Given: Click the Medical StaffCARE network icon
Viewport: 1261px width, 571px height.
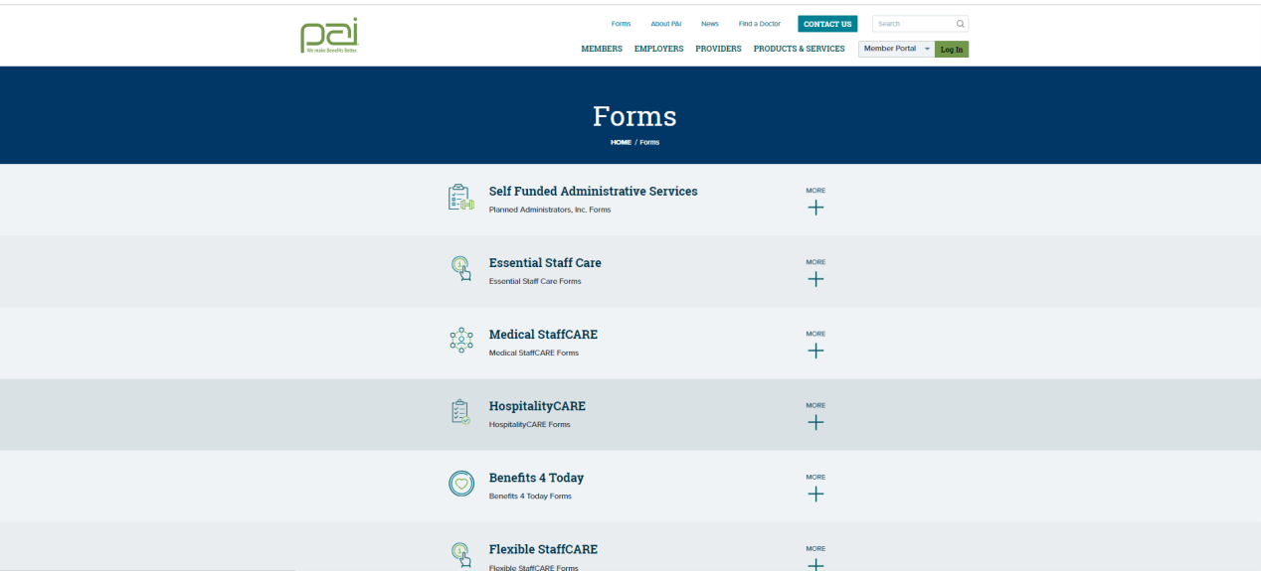Looking at the screenshot, I should (x=460, y=341).
